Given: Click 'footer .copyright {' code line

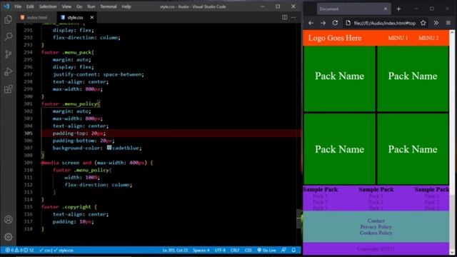Looking at the screenshot, I should pos(69,207).
